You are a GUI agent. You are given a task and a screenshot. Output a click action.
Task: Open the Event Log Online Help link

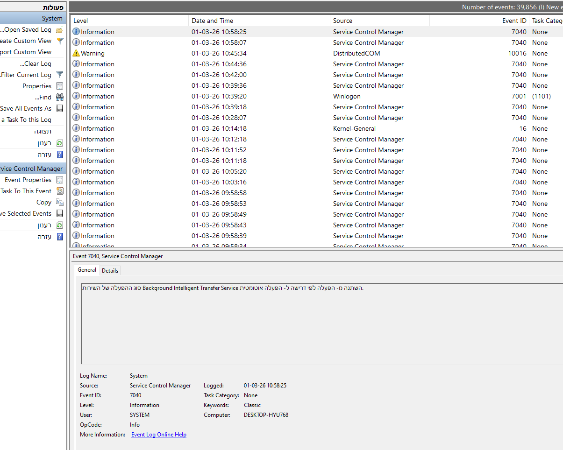point(158,434)
